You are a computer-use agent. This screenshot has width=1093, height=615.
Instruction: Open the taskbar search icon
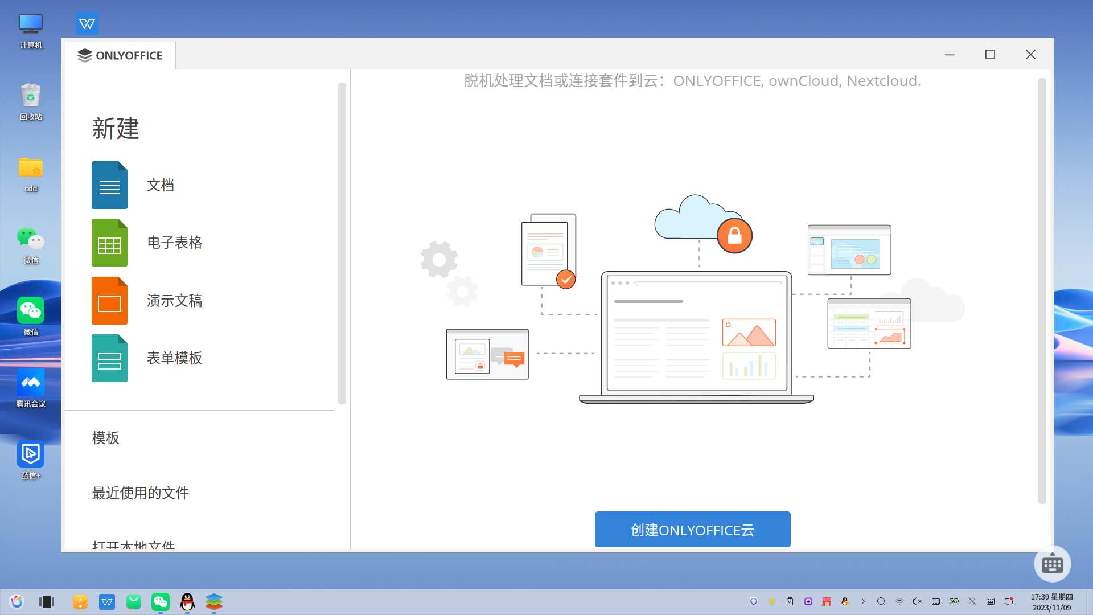click(x=881, y=601)
